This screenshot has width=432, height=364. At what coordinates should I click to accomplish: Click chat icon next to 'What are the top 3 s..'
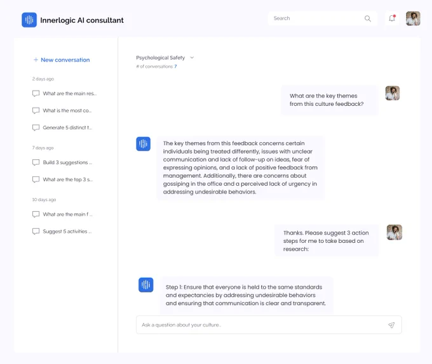[x=36, y=179]
